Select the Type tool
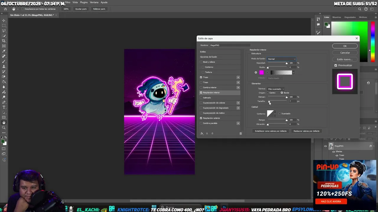378x212 pixels. 4,107
